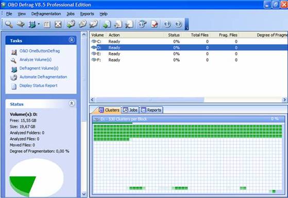288x198 pixels.
Task: Click the F: row's Ready action cell
Action: click(114, 60)
